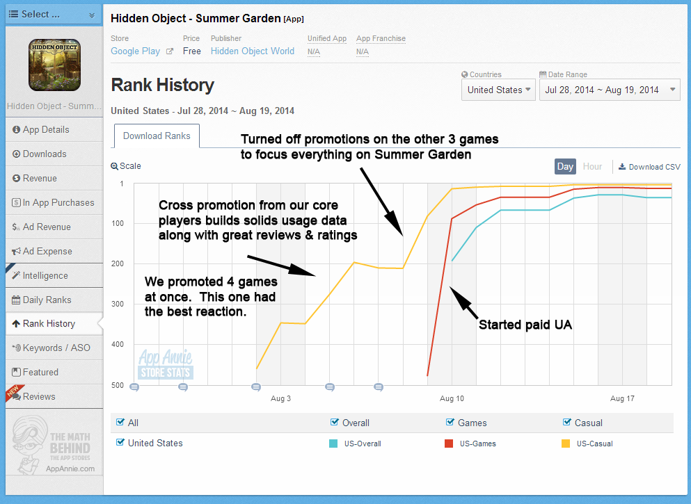Open Ad Revenue in the sidebar
691x504 pixels.
click(x=54, y=227)
